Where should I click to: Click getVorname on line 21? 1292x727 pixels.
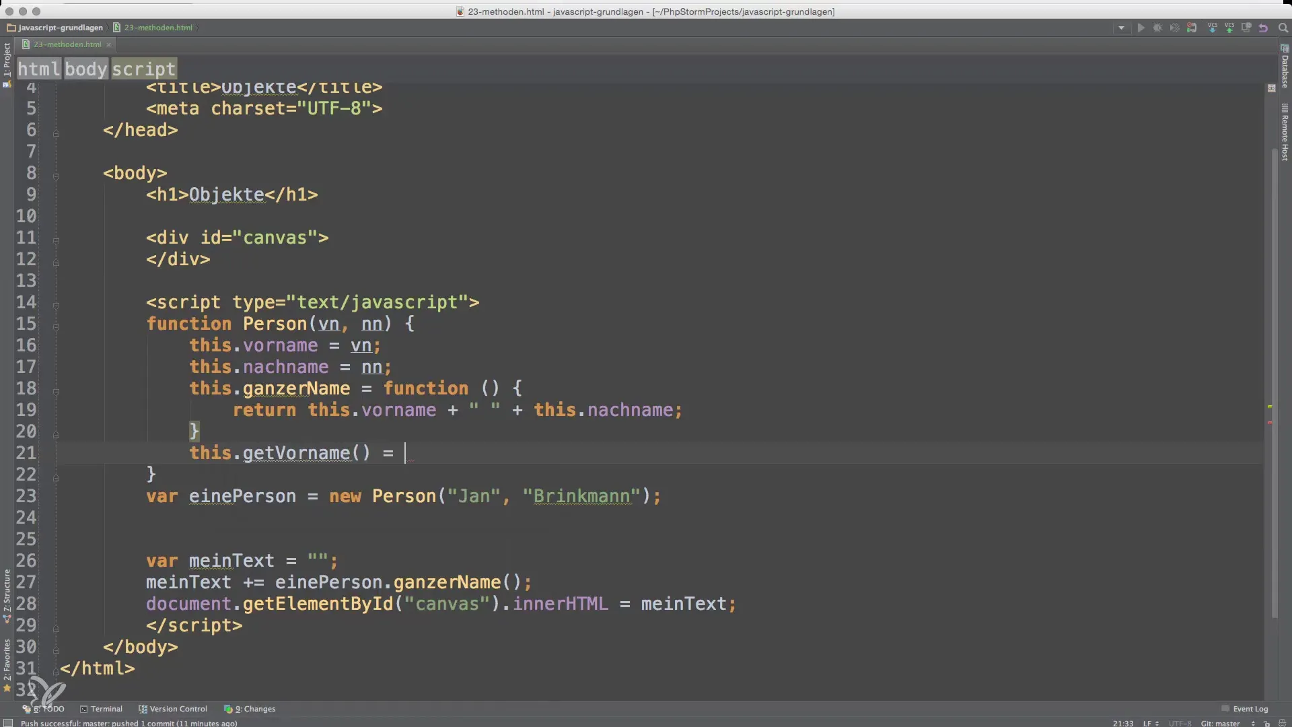(x=296, y=453)
